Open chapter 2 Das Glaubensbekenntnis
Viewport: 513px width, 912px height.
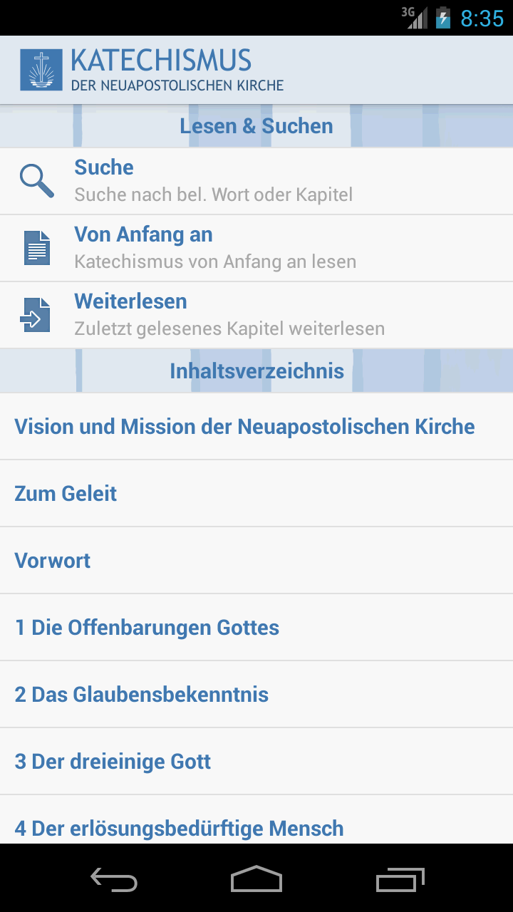[x=142, y=695]
